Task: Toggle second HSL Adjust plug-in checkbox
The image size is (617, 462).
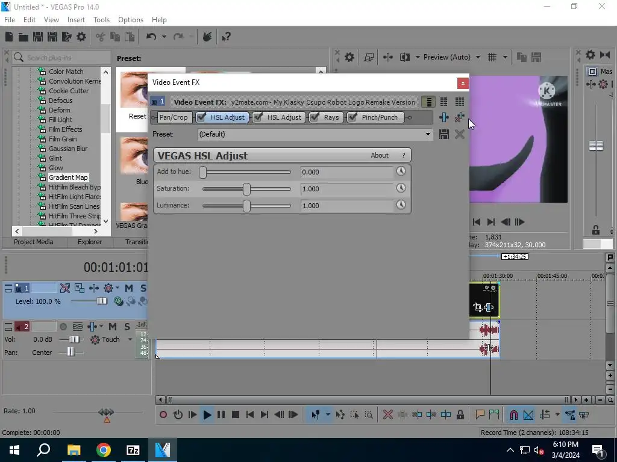Action: [x=258, y=117]
